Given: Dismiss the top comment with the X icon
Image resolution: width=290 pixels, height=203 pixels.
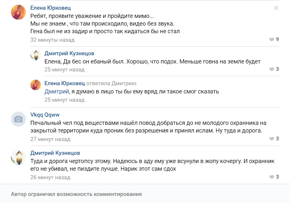Looking at the screenshot, I should (x=276, y=8).
